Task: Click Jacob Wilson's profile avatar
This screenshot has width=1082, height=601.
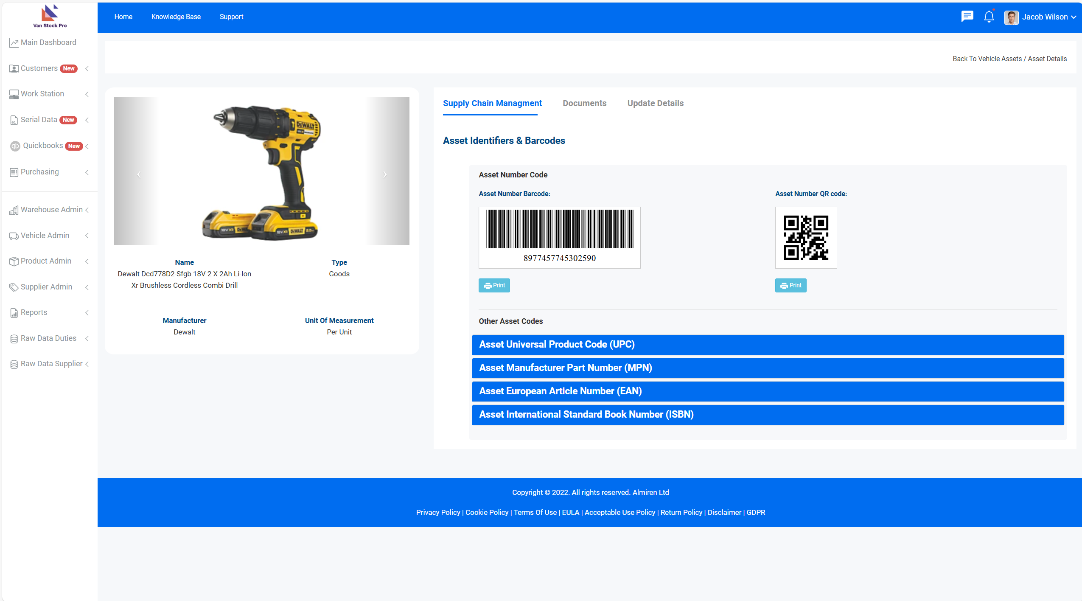Action: click(1011, 17)
